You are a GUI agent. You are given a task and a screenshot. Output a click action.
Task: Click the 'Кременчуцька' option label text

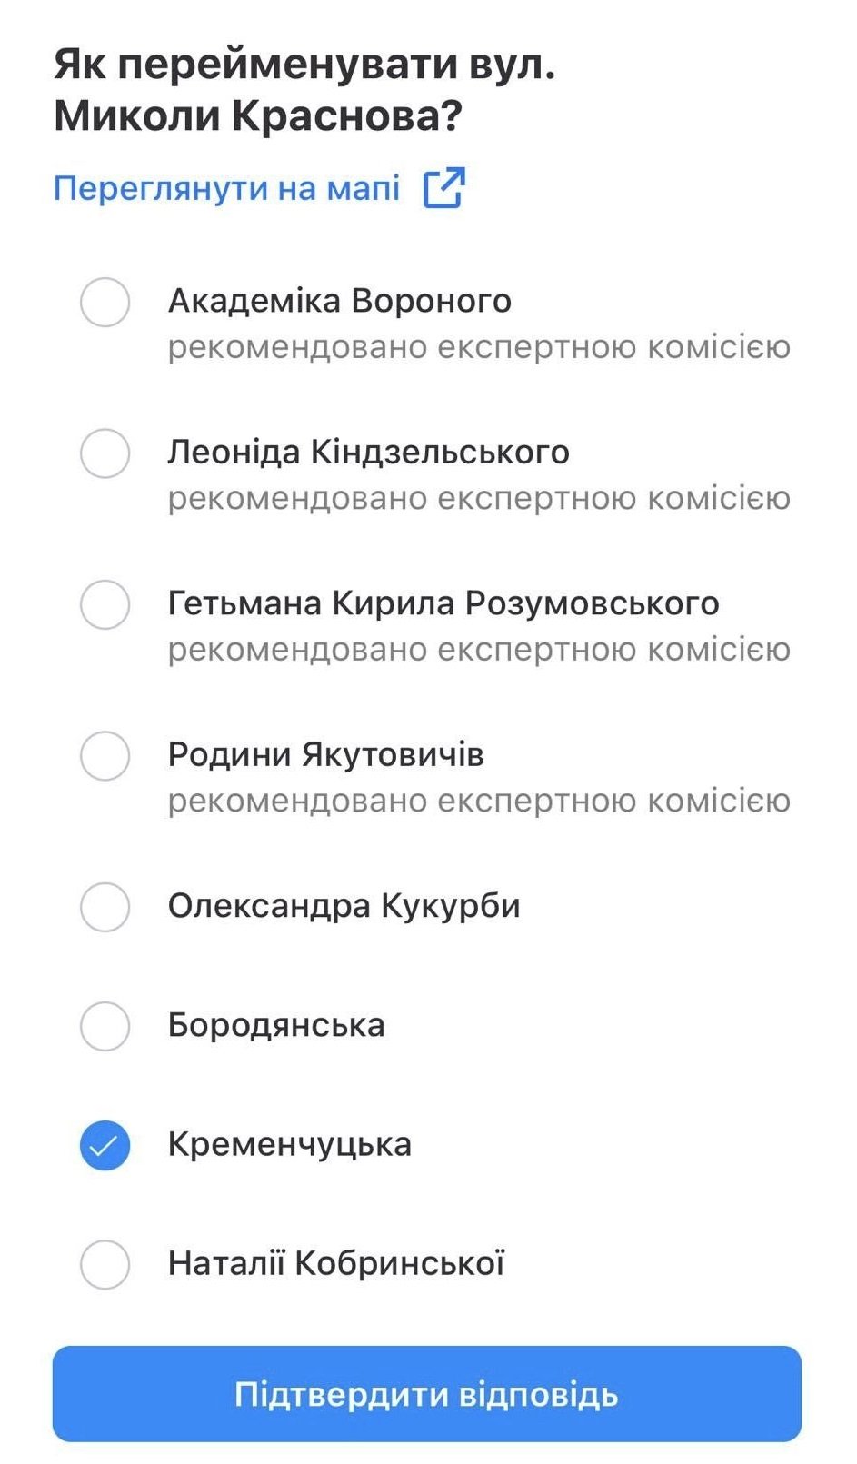(x=289, y=1144)
